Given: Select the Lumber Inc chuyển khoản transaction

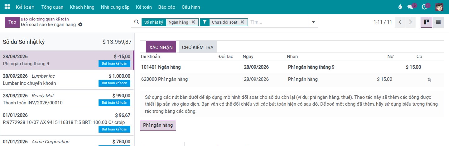Looking at the screenshot, I should (67, 80).
